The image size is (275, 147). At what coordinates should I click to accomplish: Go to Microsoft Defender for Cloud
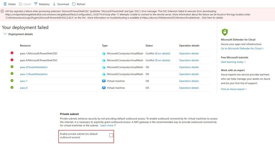click(x=242, y=49)
